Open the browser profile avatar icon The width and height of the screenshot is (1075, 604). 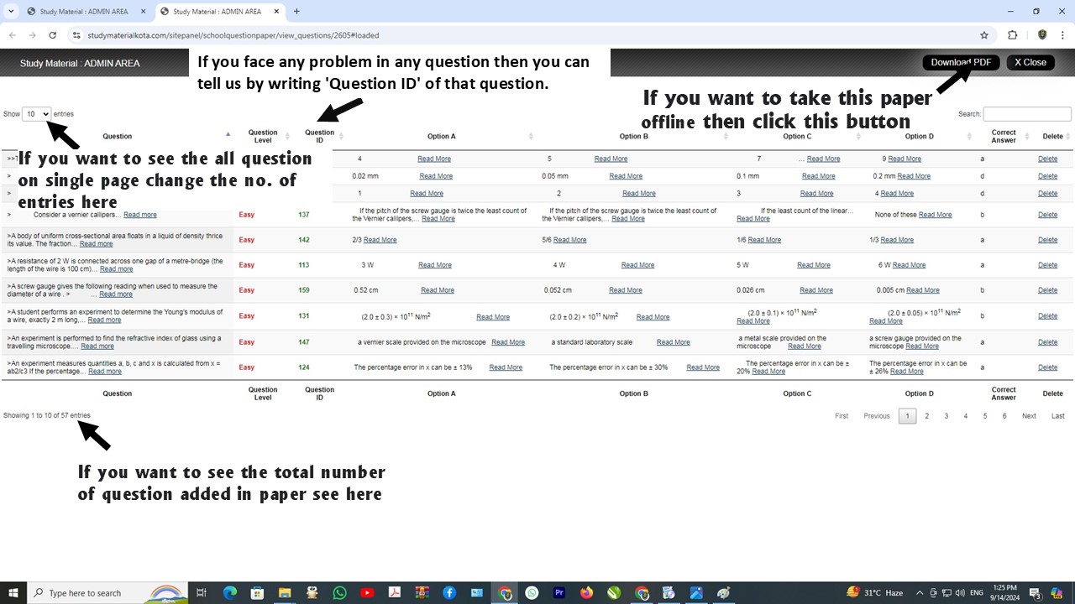click(x=1042, y=35)
